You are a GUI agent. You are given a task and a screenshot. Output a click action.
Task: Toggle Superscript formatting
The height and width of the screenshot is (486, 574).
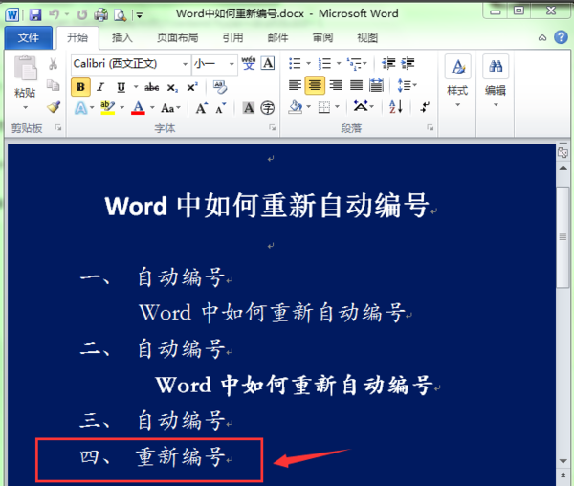[x=192, y=87]
